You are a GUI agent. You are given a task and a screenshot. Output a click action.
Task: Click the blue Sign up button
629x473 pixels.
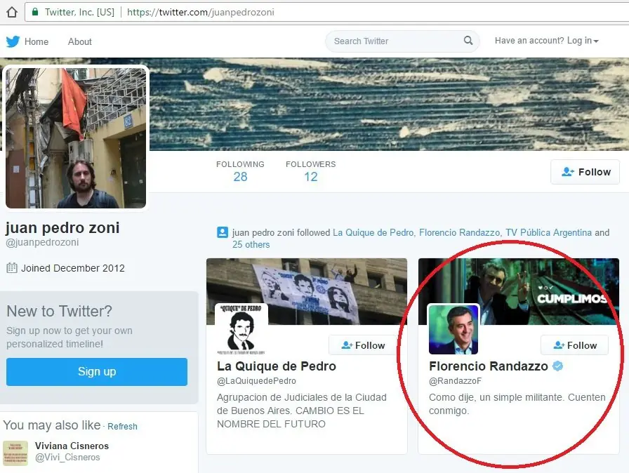coord(97,371)
